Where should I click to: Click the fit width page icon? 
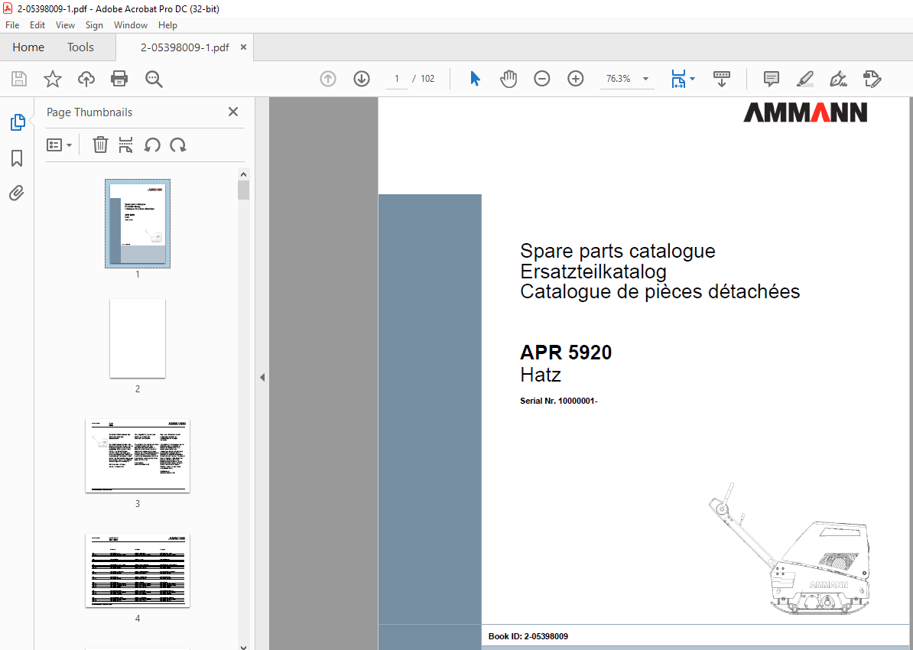coord(678,79)
